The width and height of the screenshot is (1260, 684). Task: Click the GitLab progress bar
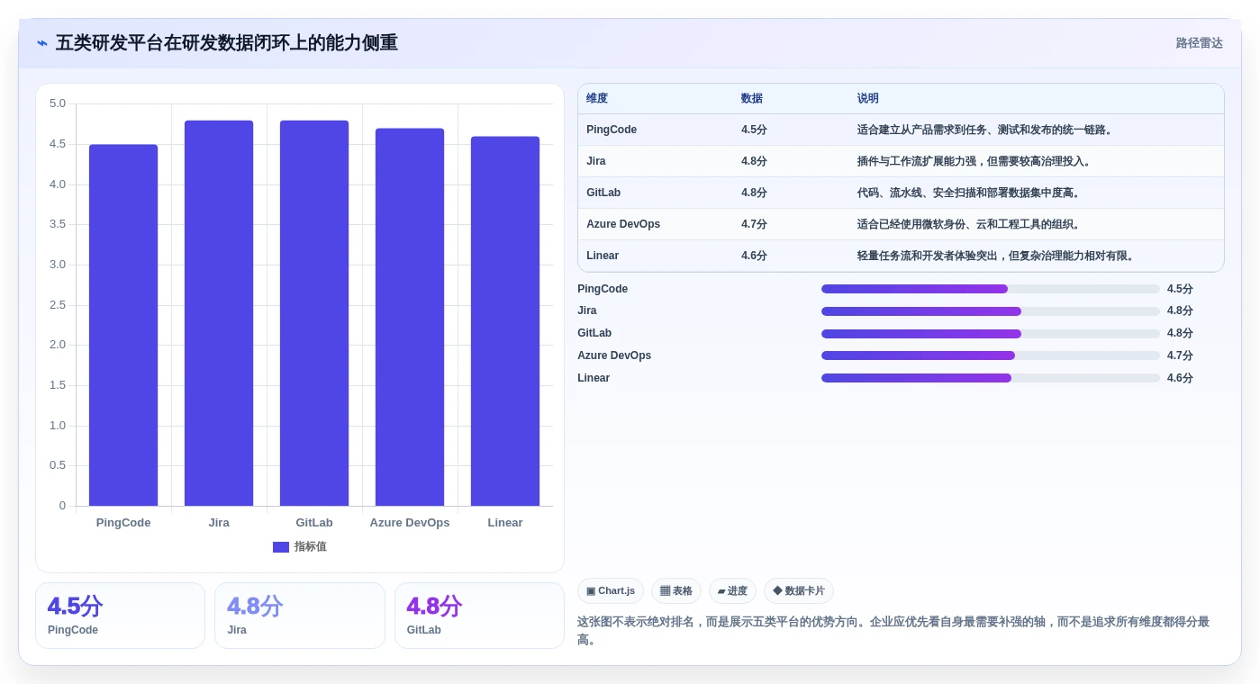[991, 334]
